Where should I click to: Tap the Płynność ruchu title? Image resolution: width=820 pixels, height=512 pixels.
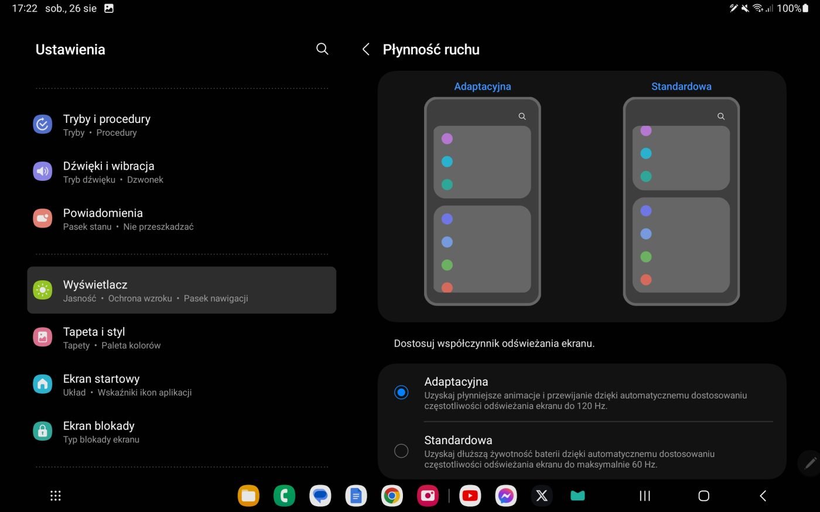(431, 49)
